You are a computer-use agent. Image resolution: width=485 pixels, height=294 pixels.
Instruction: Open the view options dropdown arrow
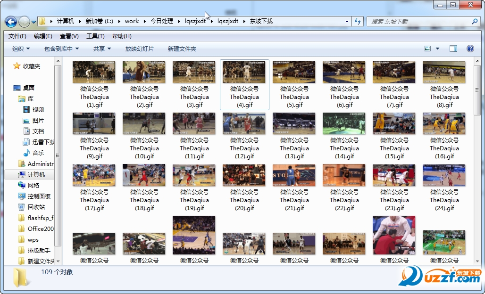click(x=437, y=49)
